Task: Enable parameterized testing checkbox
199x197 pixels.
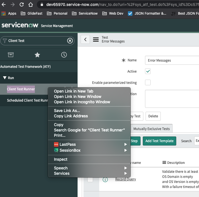Action: [148, 82]
